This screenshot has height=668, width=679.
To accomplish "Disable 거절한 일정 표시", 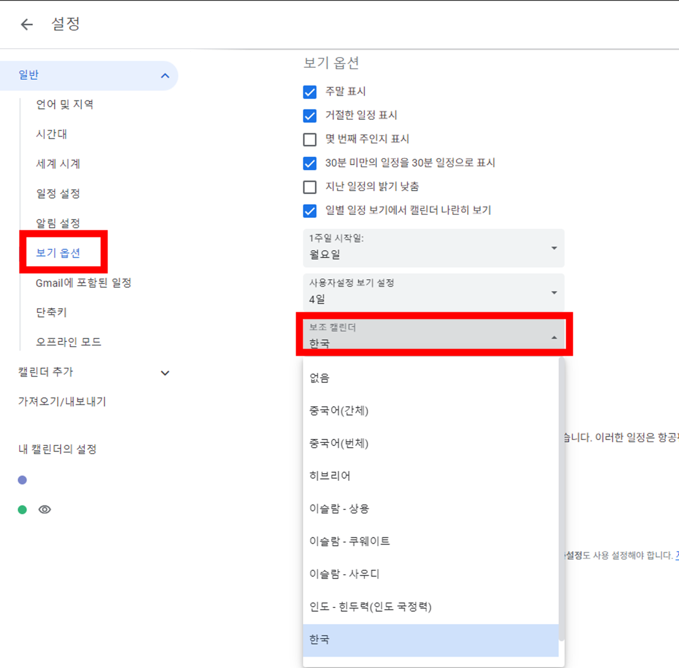I will 309,115.
